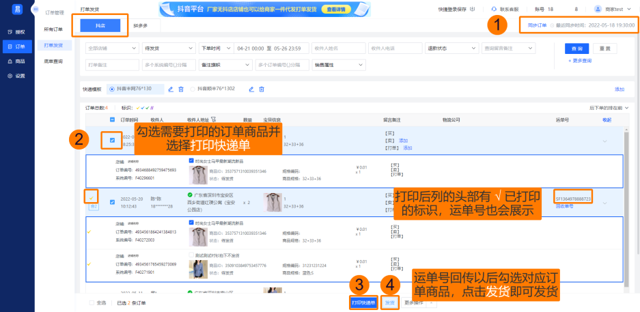Open 授权 in the left sidebar
640x312 pixels.
click(17, 32)
